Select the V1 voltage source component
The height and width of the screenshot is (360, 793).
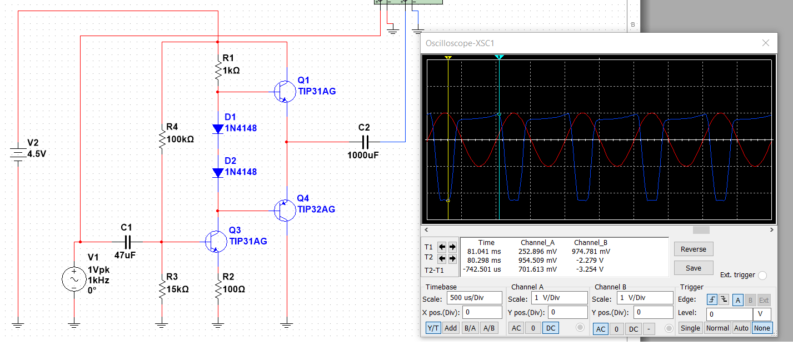tap(75, 279)
